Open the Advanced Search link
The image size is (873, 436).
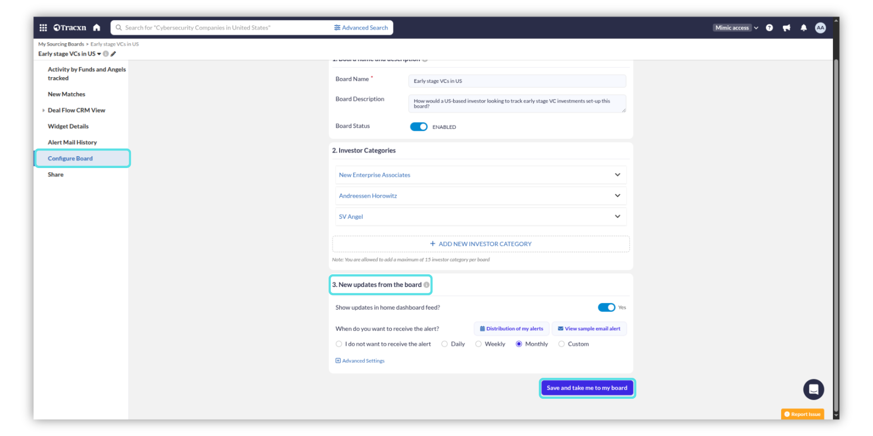pos(361,28)
